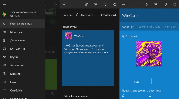The width and height of the screenshot is (179, 99).
Task: Open OneGuide in sidebar
Action: (22, 90)
